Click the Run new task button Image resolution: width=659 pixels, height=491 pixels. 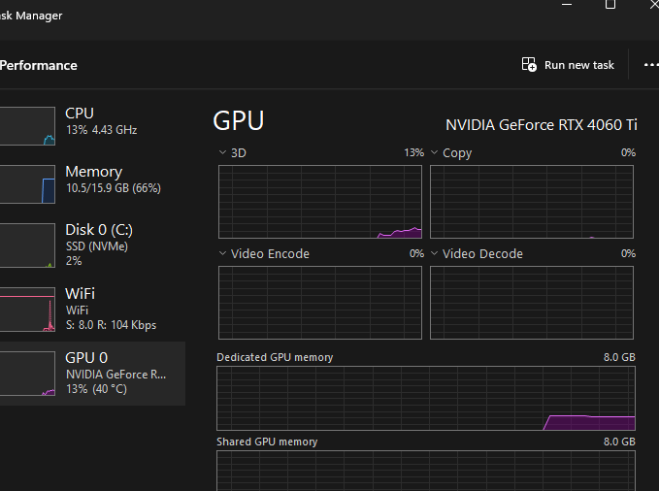point(569,65)
